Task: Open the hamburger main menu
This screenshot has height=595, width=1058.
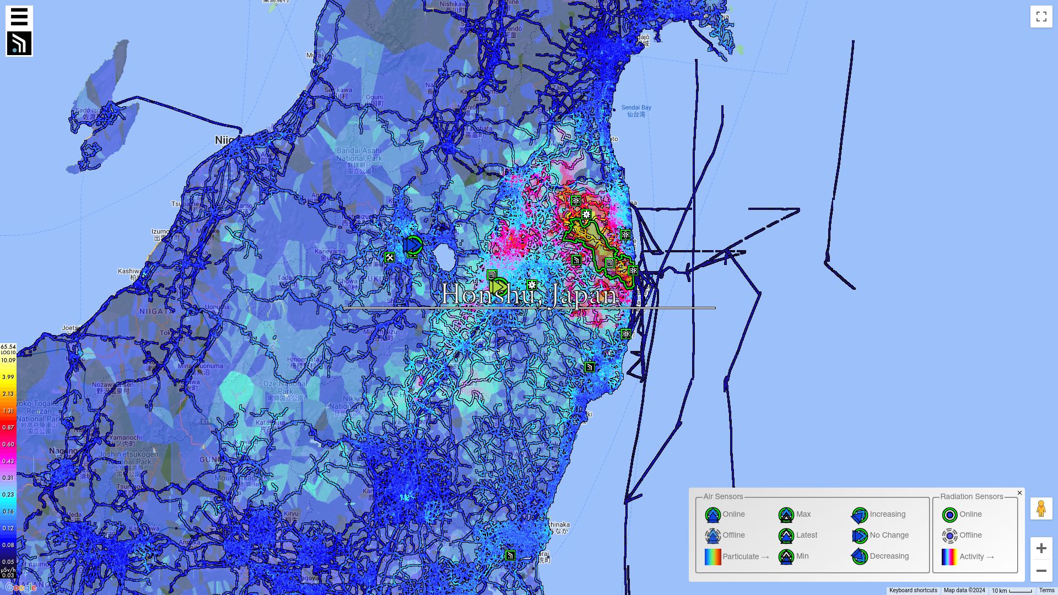Action: pos(19,17)
